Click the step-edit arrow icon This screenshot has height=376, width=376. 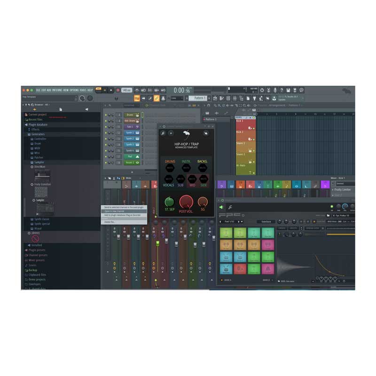click(143, 98)
